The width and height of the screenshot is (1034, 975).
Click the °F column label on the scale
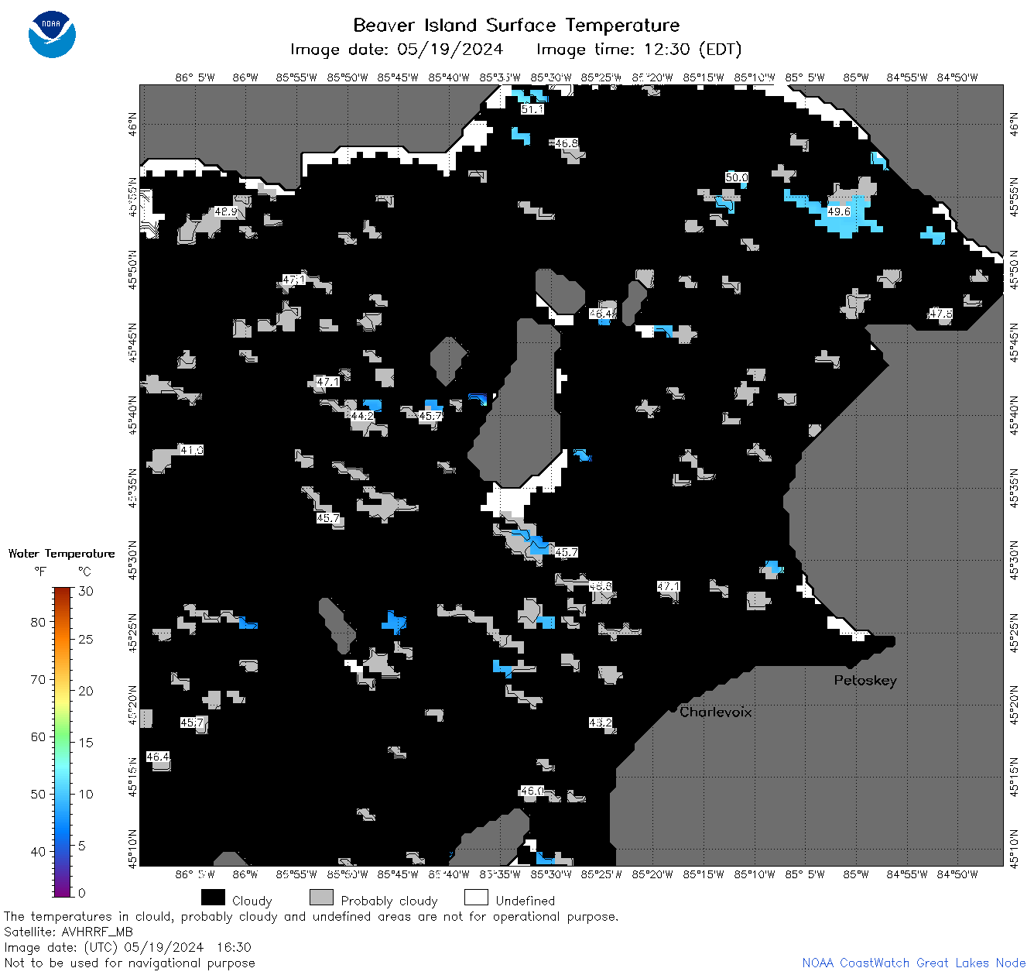[40, 572]
